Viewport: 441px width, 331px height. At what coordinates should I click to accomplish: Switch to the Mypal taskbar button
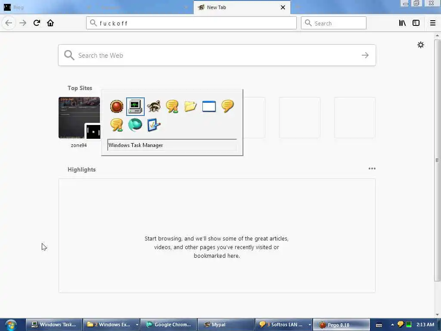[x=226, y=325]
